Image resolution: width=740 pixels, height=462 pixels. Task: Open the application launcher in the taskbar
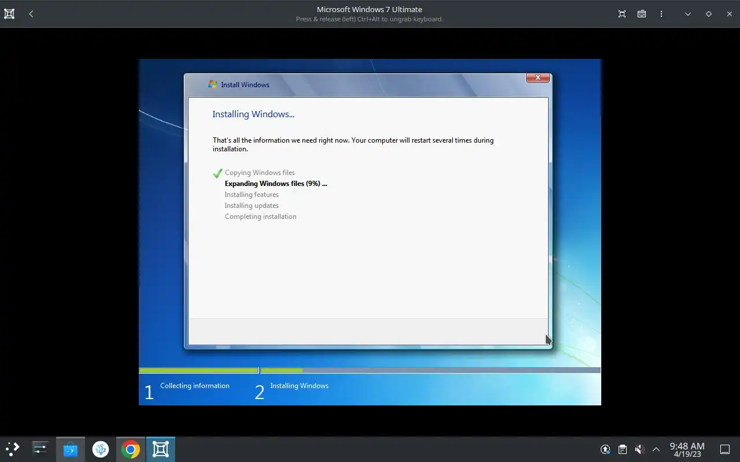click(13, 449)
